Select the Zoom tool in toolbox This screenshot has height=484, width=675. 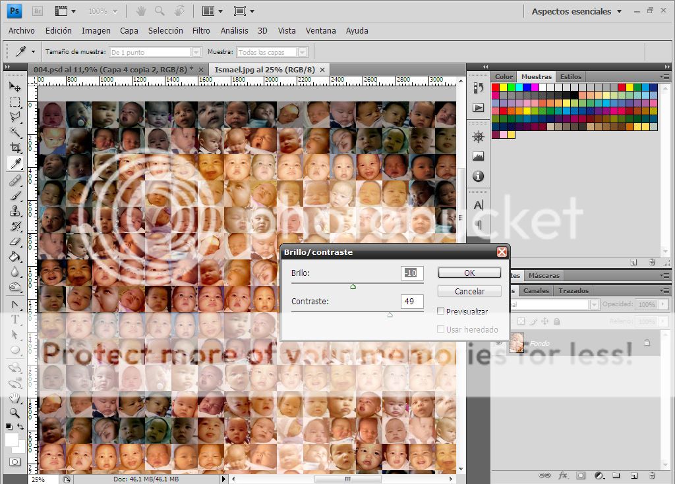[x=15, y=413]
